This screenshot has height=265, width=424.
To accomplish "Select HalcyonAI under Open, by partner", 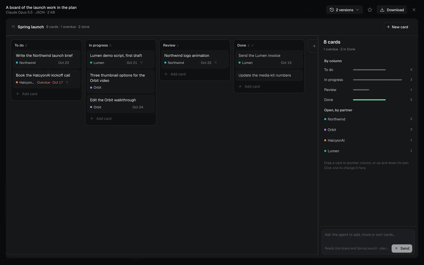I will coord(368,140).
